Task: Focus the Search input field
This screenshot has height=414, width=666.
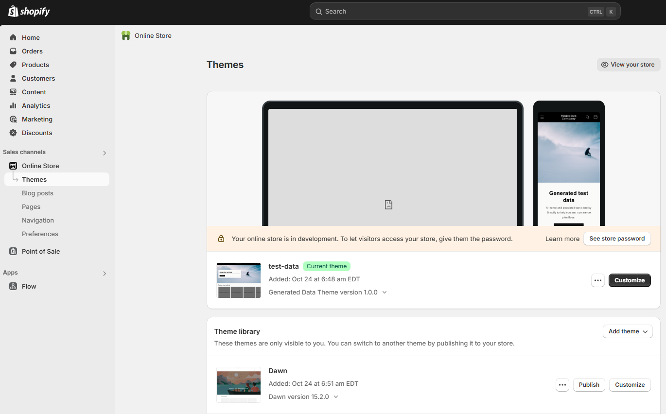Action: coord(465,11)
